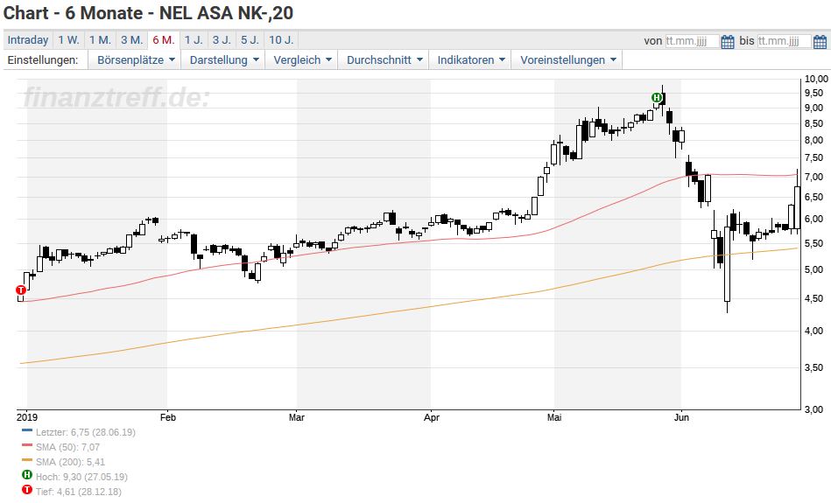
Task: Click the 'Feb' x-axis label
Action: (168, 417)
